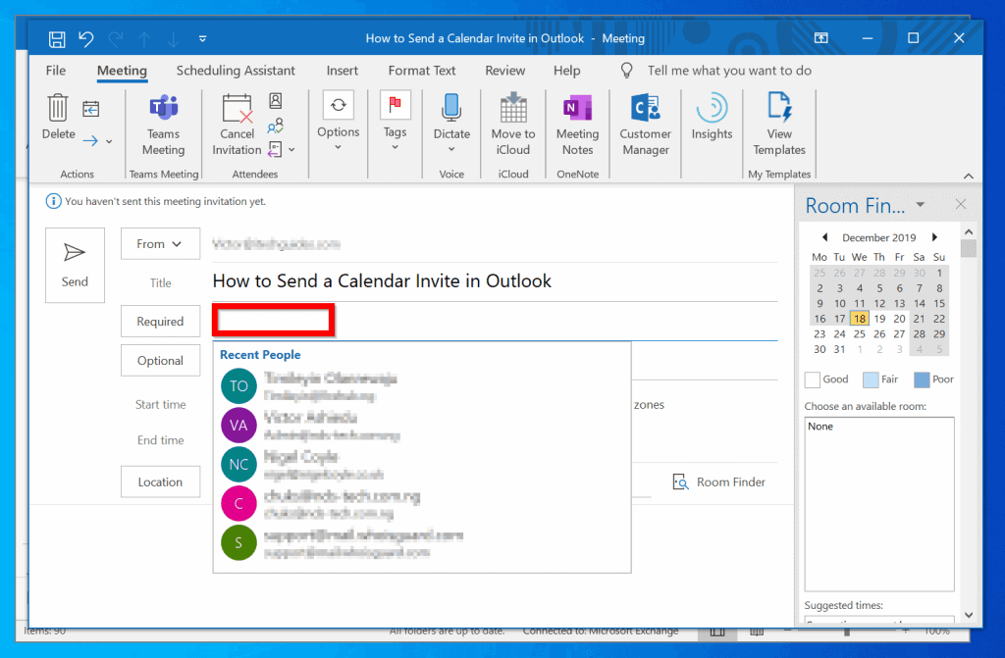This screenshot has height=658, width=1005.
Task: Click the information icon in notification bar
Action: [x=53, y=201]
